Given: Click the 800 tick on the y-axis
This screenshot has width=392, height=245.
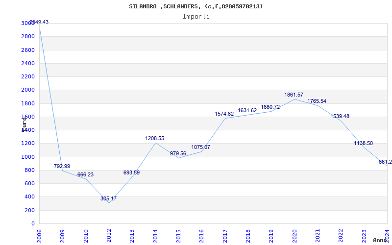Looking at the screenshot, I should (30, 170).
